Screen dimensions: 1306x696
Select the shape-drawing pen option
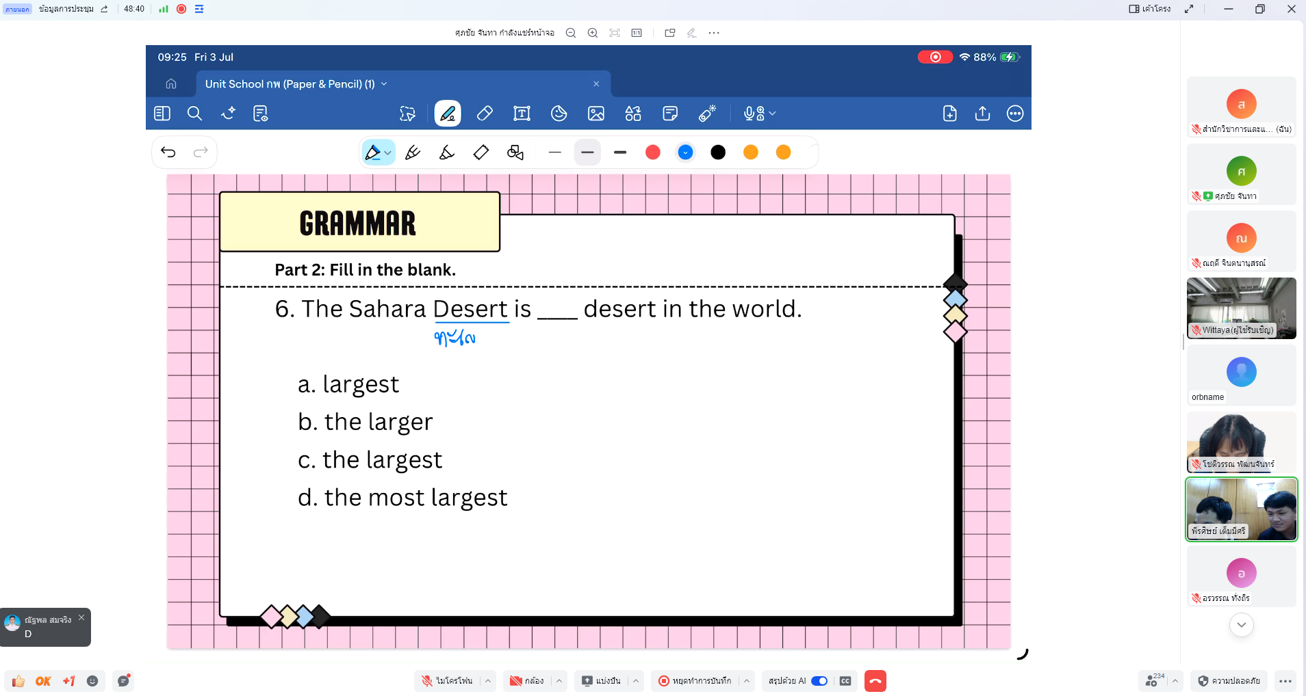[x=515, y=152]
